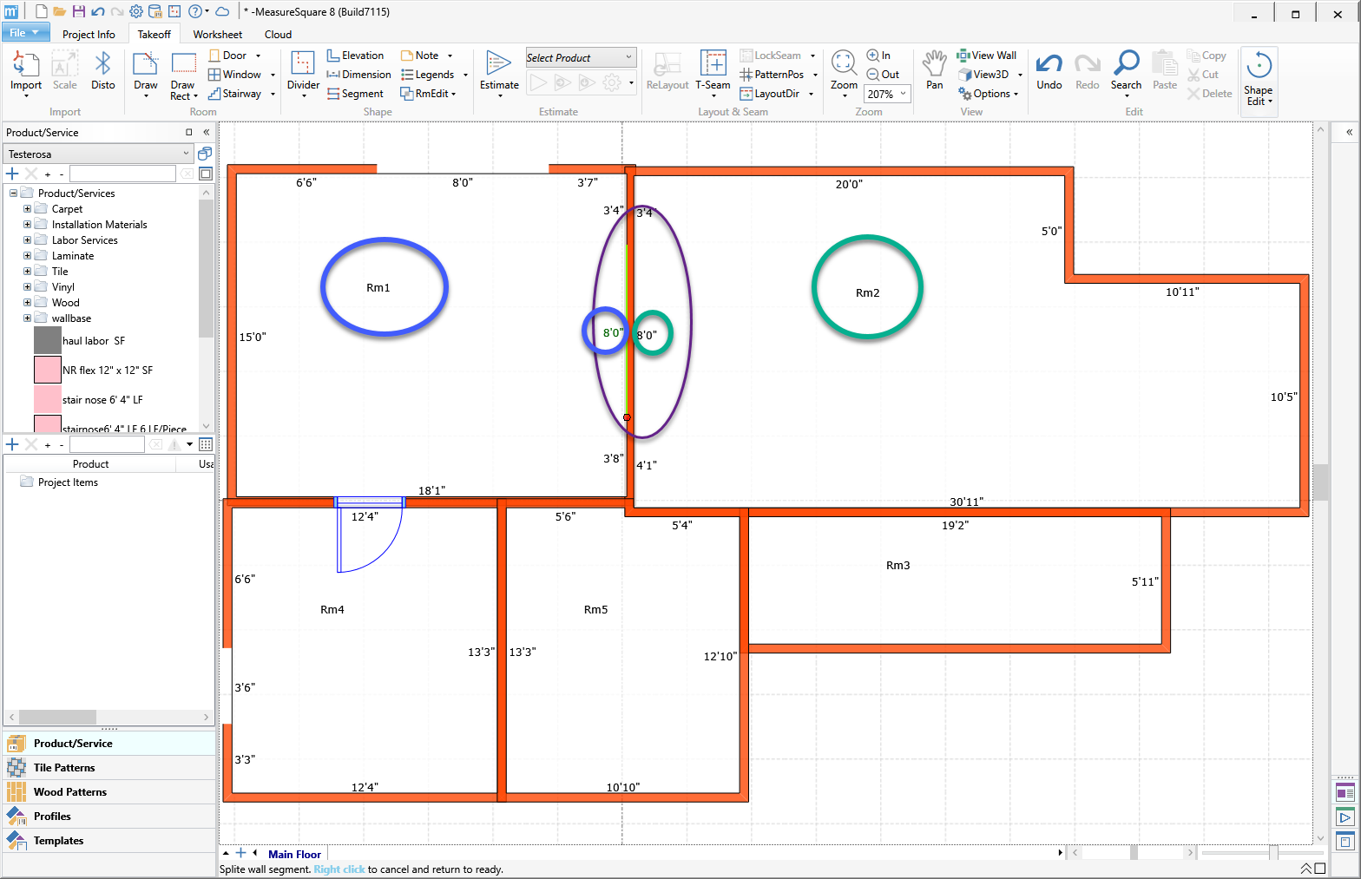Choose the Segment tool
Image resolution: width=1361 pixels, height=879 pixels.
[x=355, y=94]
